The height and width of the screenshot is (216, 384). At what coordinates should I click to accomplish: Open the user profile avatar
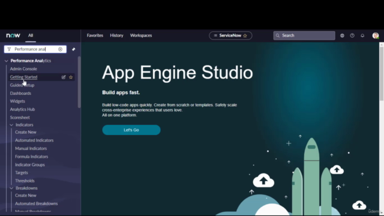[376, 35]
